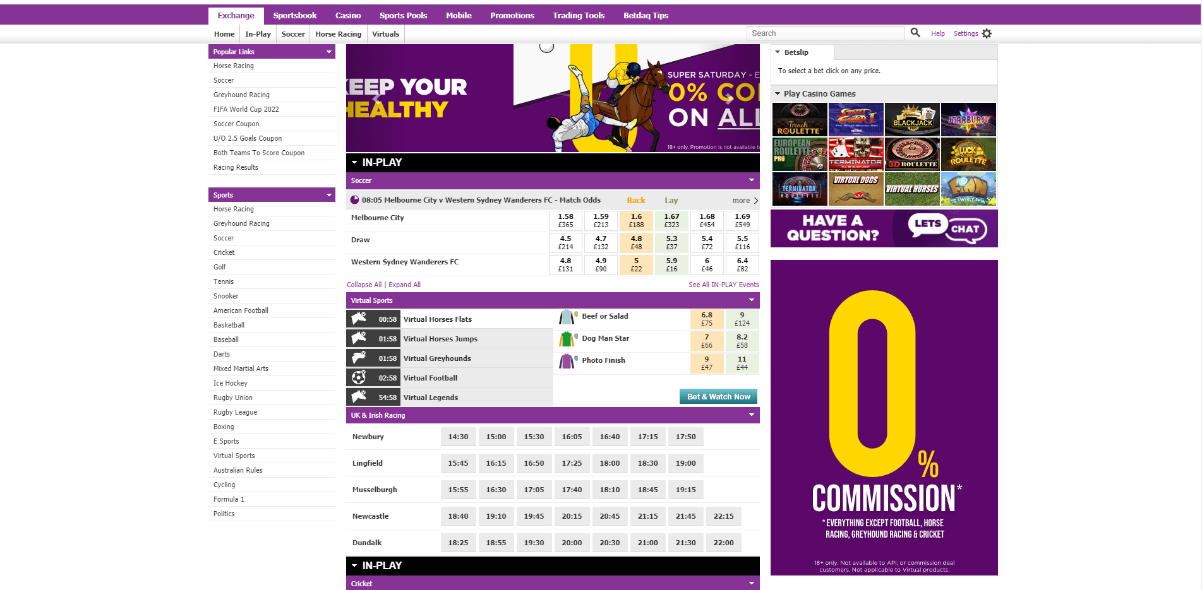Open the Starburst casino game

pos(968,119)
